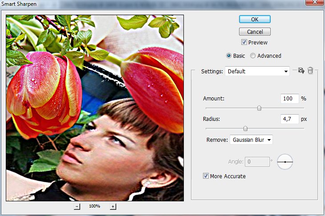Toggle the Preview checkbox
The width and height of the screenshot is (325, 216).
[x=244, y=42]
